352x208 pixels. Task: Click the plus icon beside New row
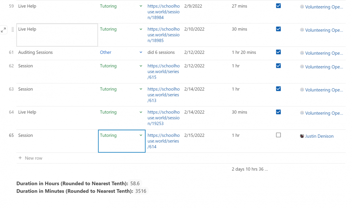click(20, 158)
